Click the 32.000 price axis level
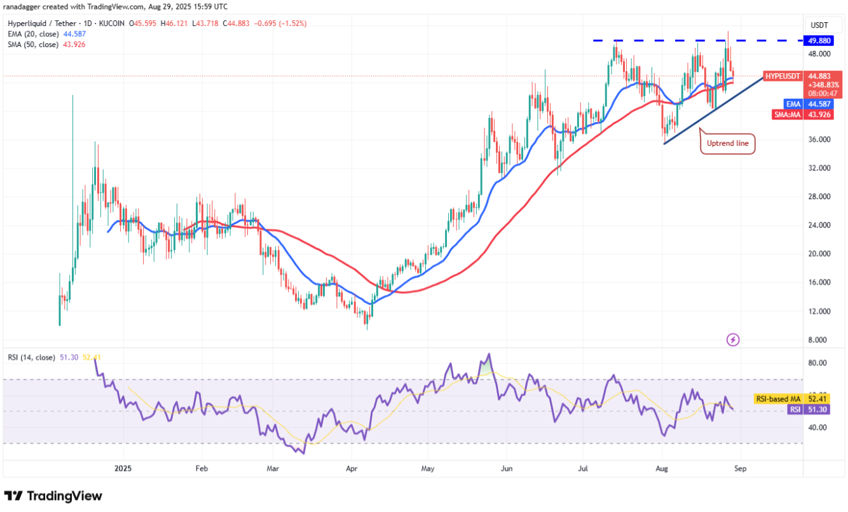848x512 pixels. pos(819,168)
